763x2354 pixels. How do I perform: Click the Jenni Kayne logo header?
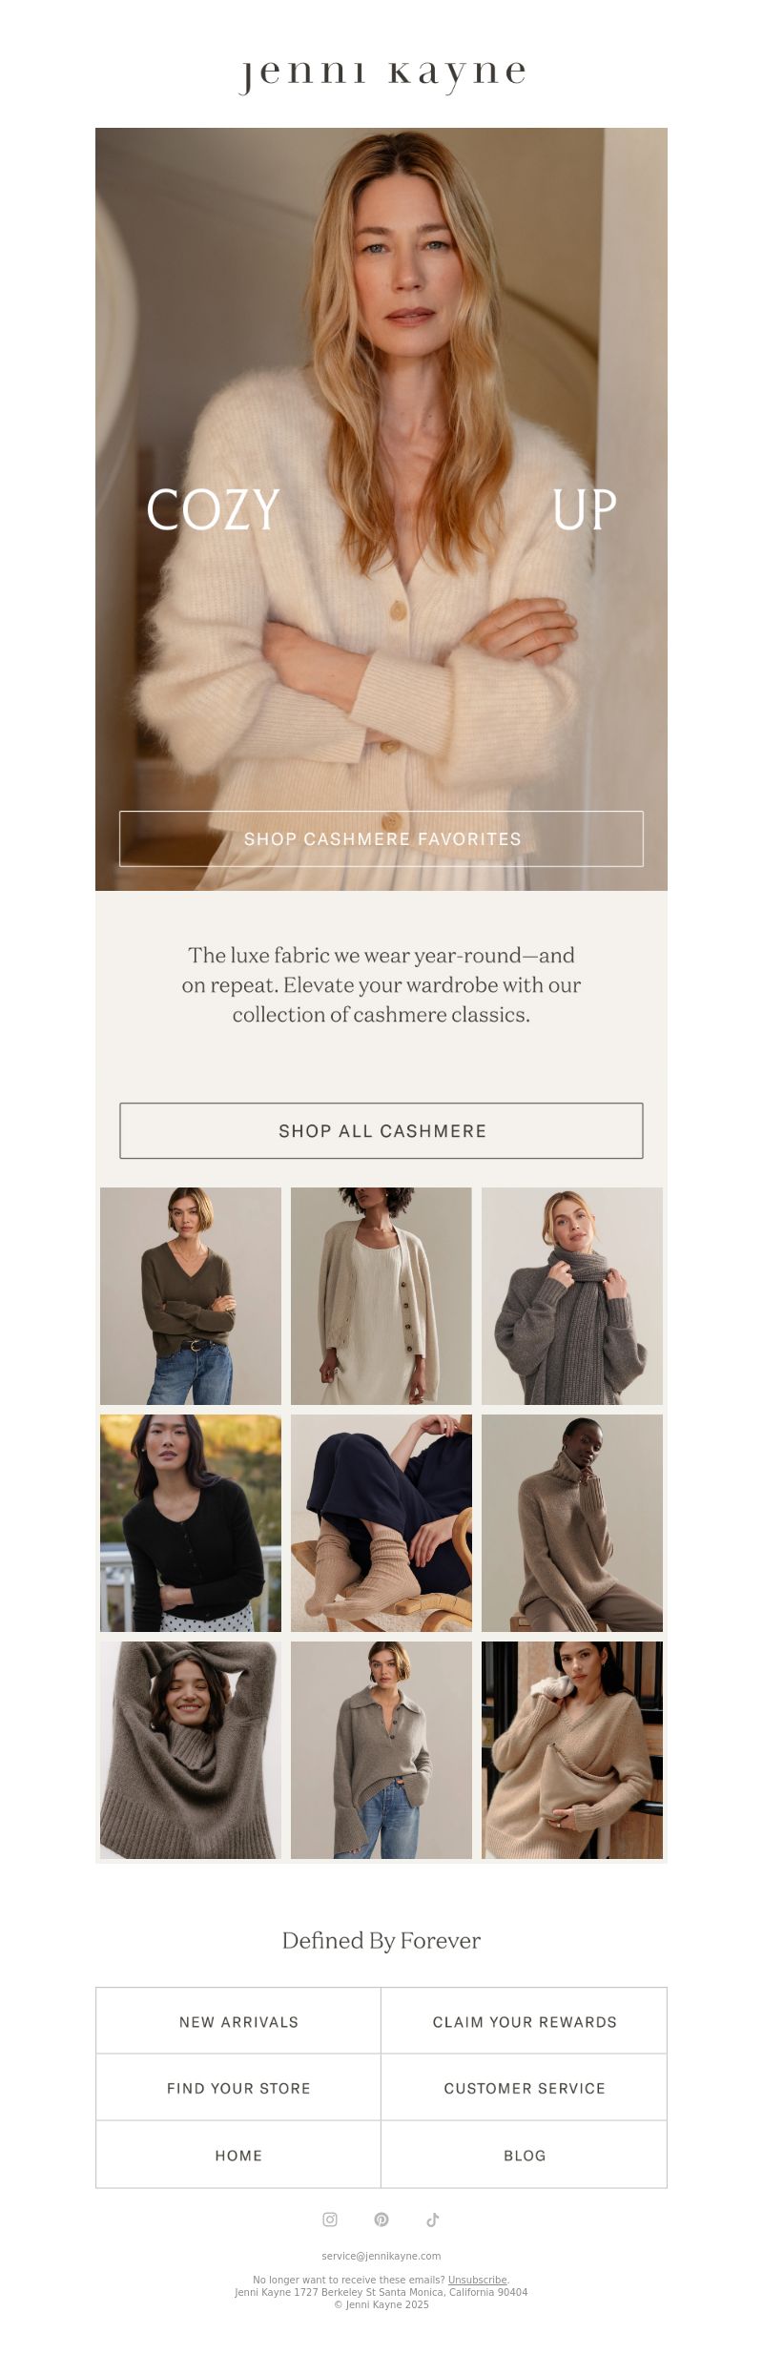point(381,75)
